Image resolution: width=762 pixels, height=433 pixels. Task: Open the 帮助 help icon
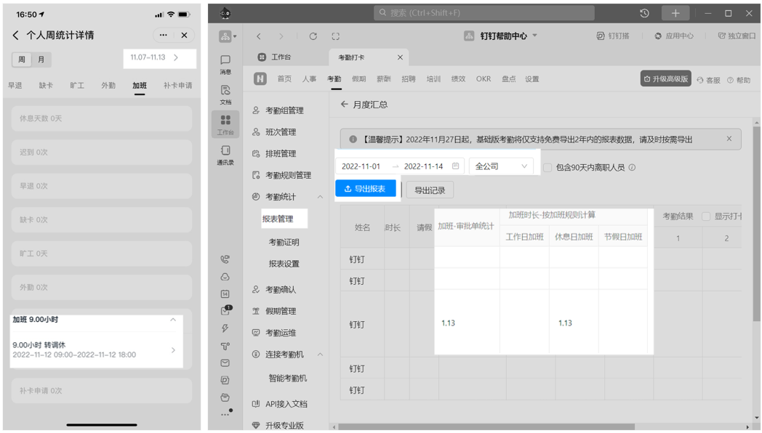(x=739, y=80)
